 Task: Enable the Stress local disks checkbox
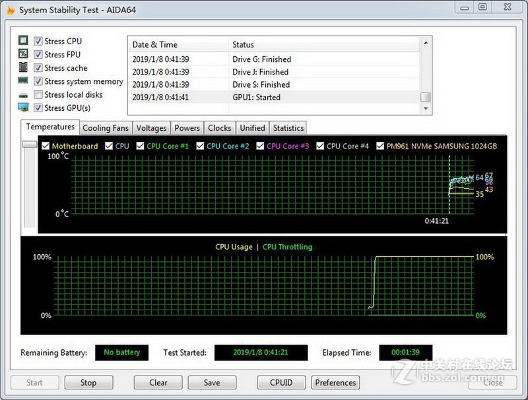(x=38, y=94)
